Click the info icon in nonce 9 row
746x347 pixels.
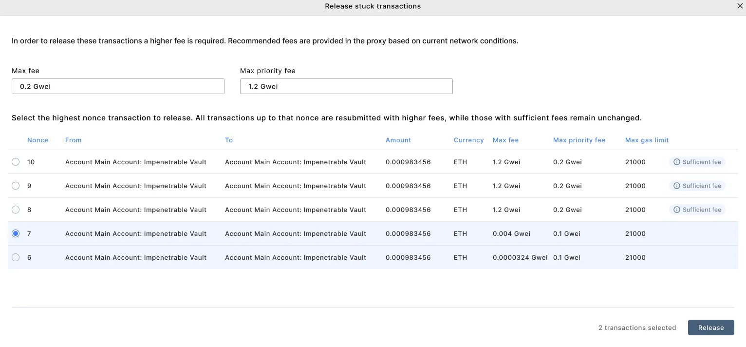(x=676, y=186)
